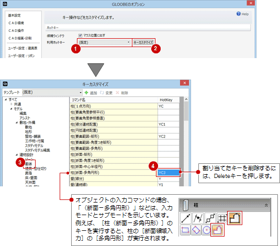
Task: Open the 利用ホットキー dropdown
Action: (x=104, y=42)
